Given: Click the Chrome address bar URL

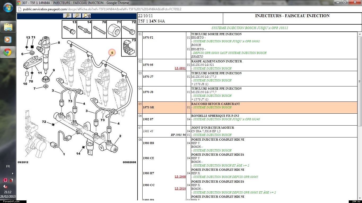Looking at the screenshot, I should 102,9.
